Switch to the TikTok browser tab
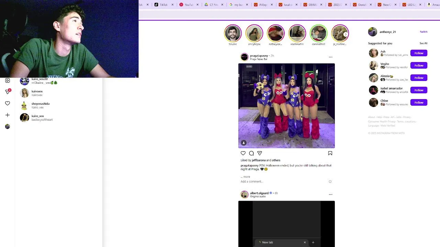The width and height of the screenshot is (440, 247). (x=164, y=5)
